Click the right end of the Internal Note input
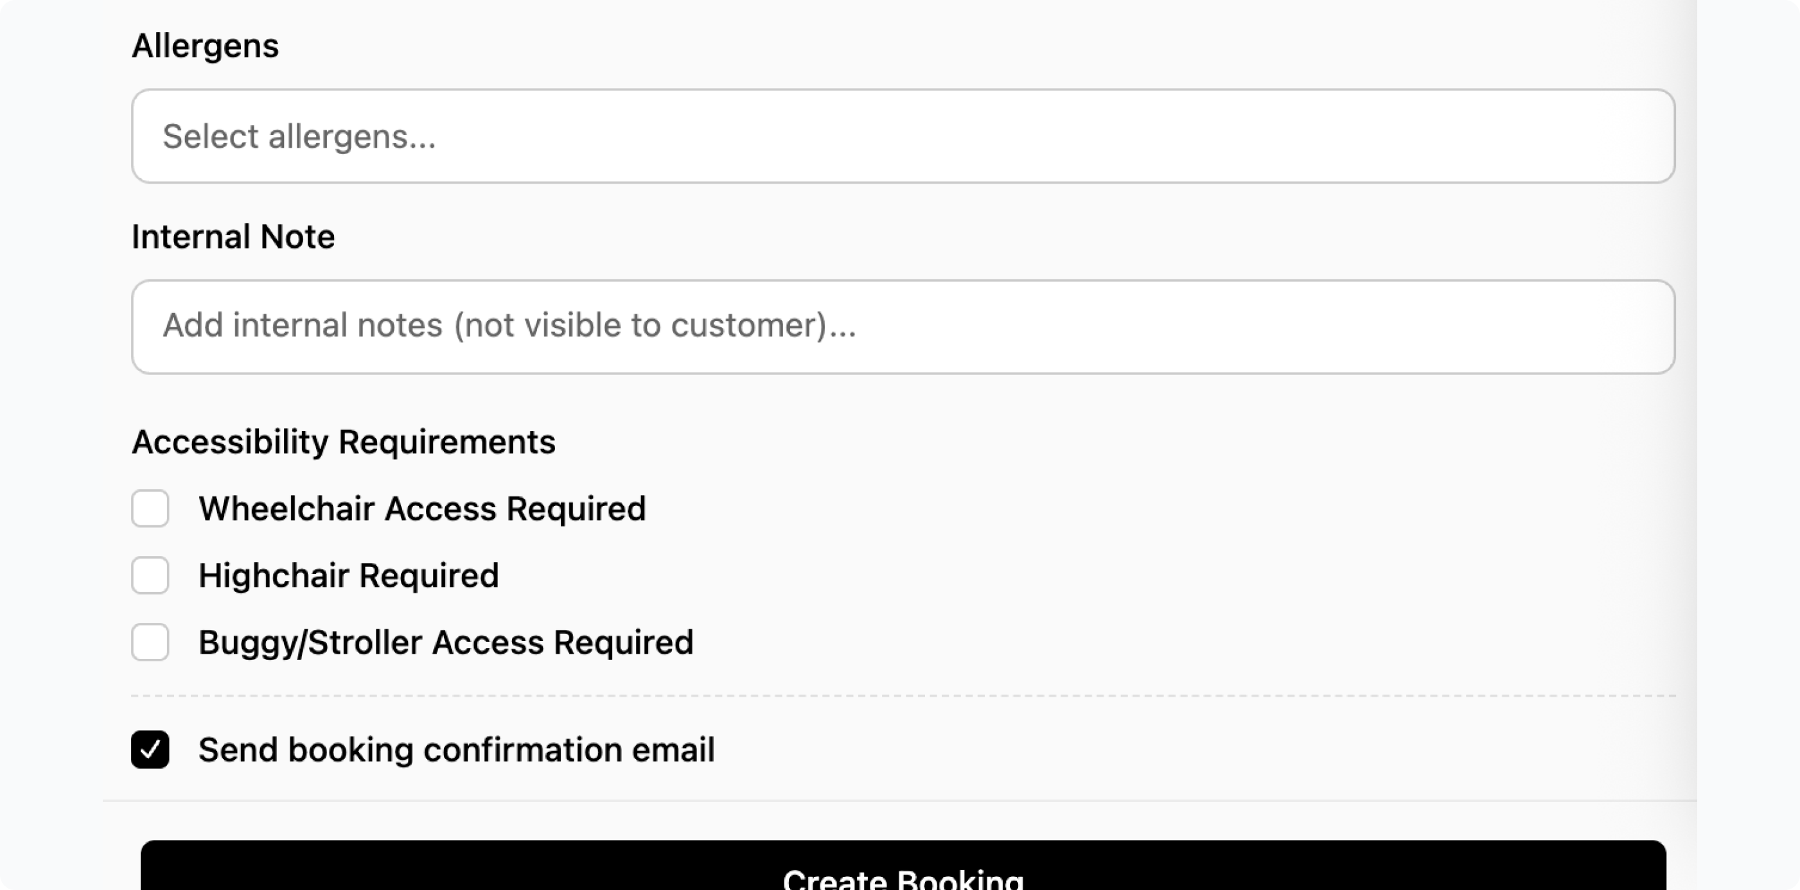Image resolution: width=1800 pixels, height=890 pixels. (1635, 327)
